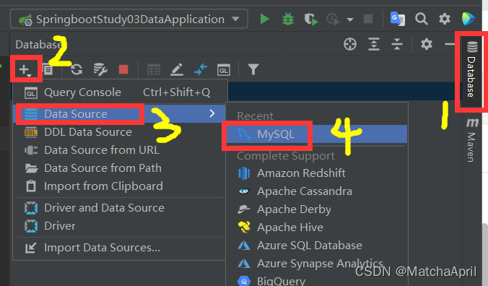The width and height of the screenshot is (488, 286).
Task: Click the crosshair locate icon in Database panel
Action: (350, 44)
